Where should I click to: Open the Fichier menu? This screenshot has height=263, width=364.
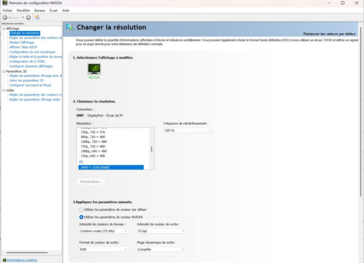coord(7,11)
